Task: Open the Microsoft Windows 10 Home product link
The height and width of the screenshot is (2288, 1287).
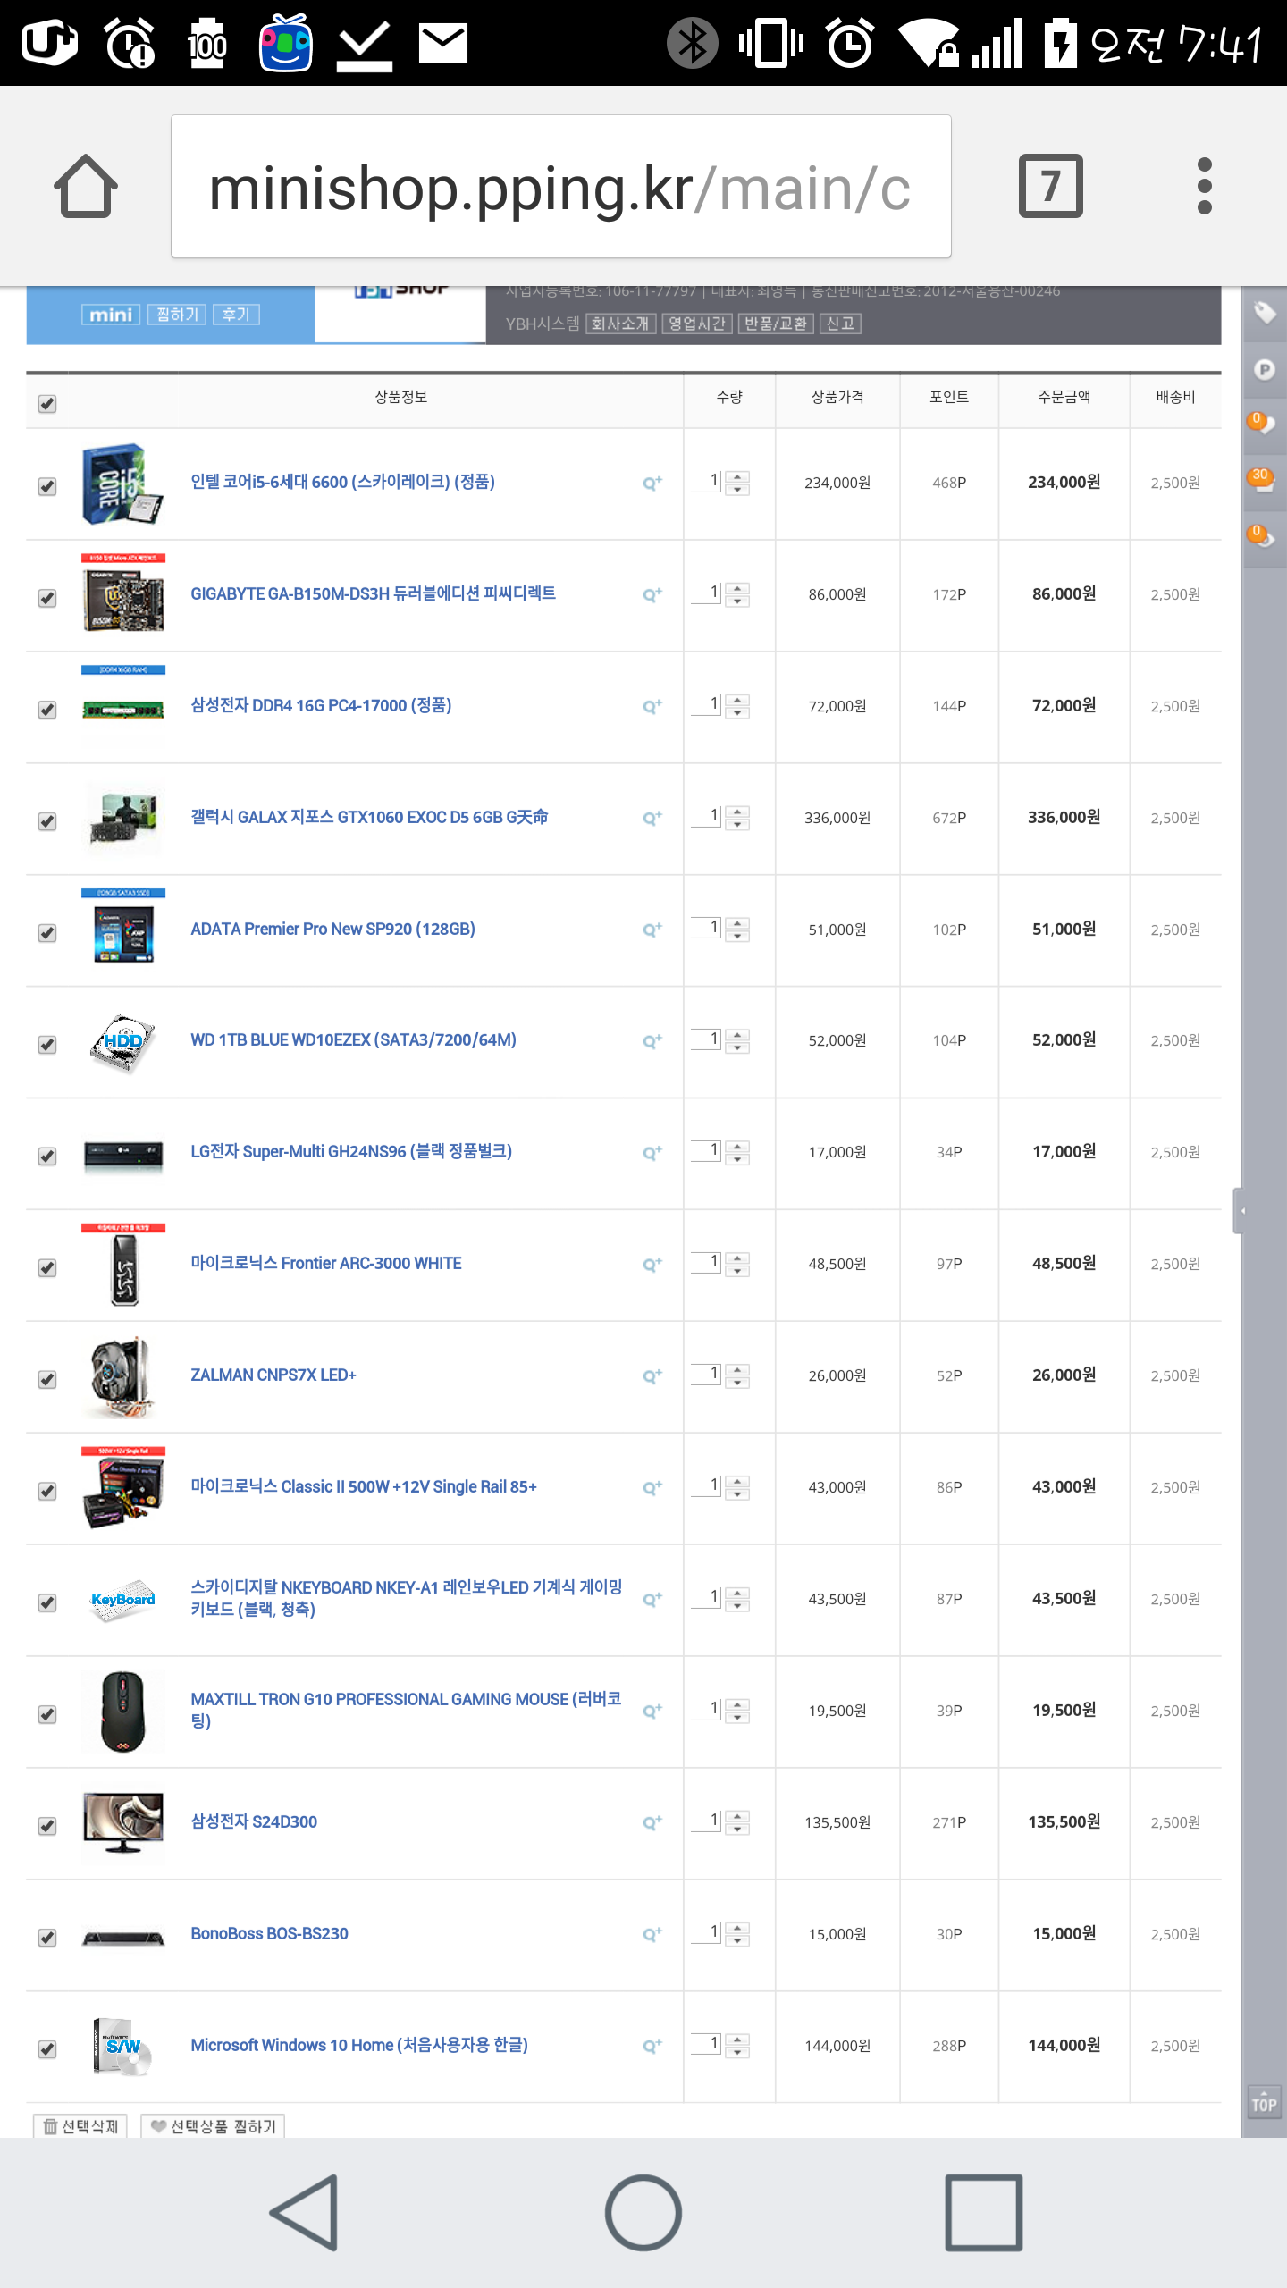Action: click(359, 2046)
